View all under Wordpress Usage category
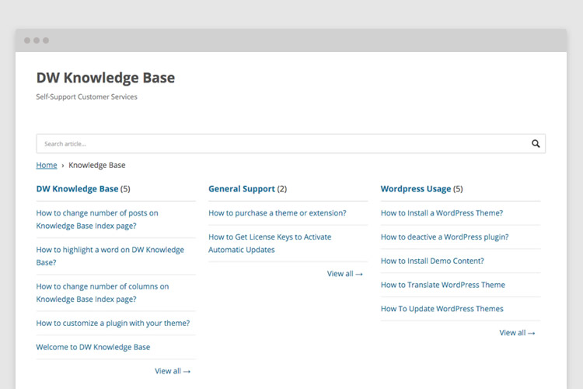This screenshot has height=389, width=583. point(517,333)
